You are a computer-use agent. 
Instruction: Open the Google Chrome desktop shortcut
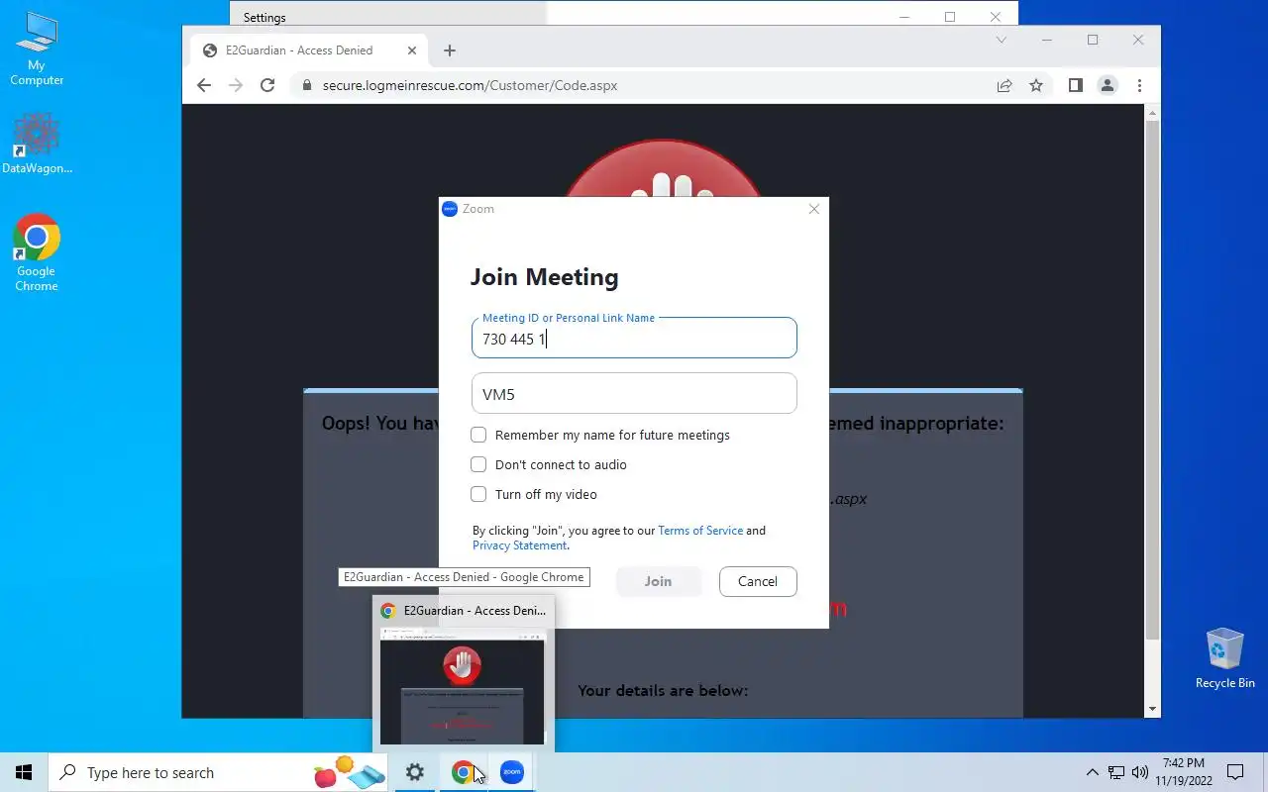click(37, 253)
